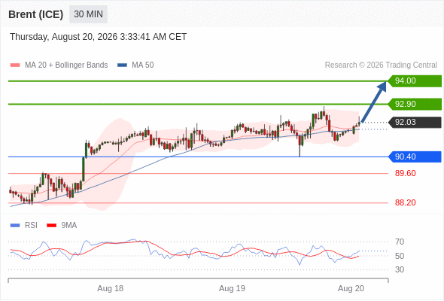
Task: Click the blue upward forecast arrow
Action: click(374, 102)
